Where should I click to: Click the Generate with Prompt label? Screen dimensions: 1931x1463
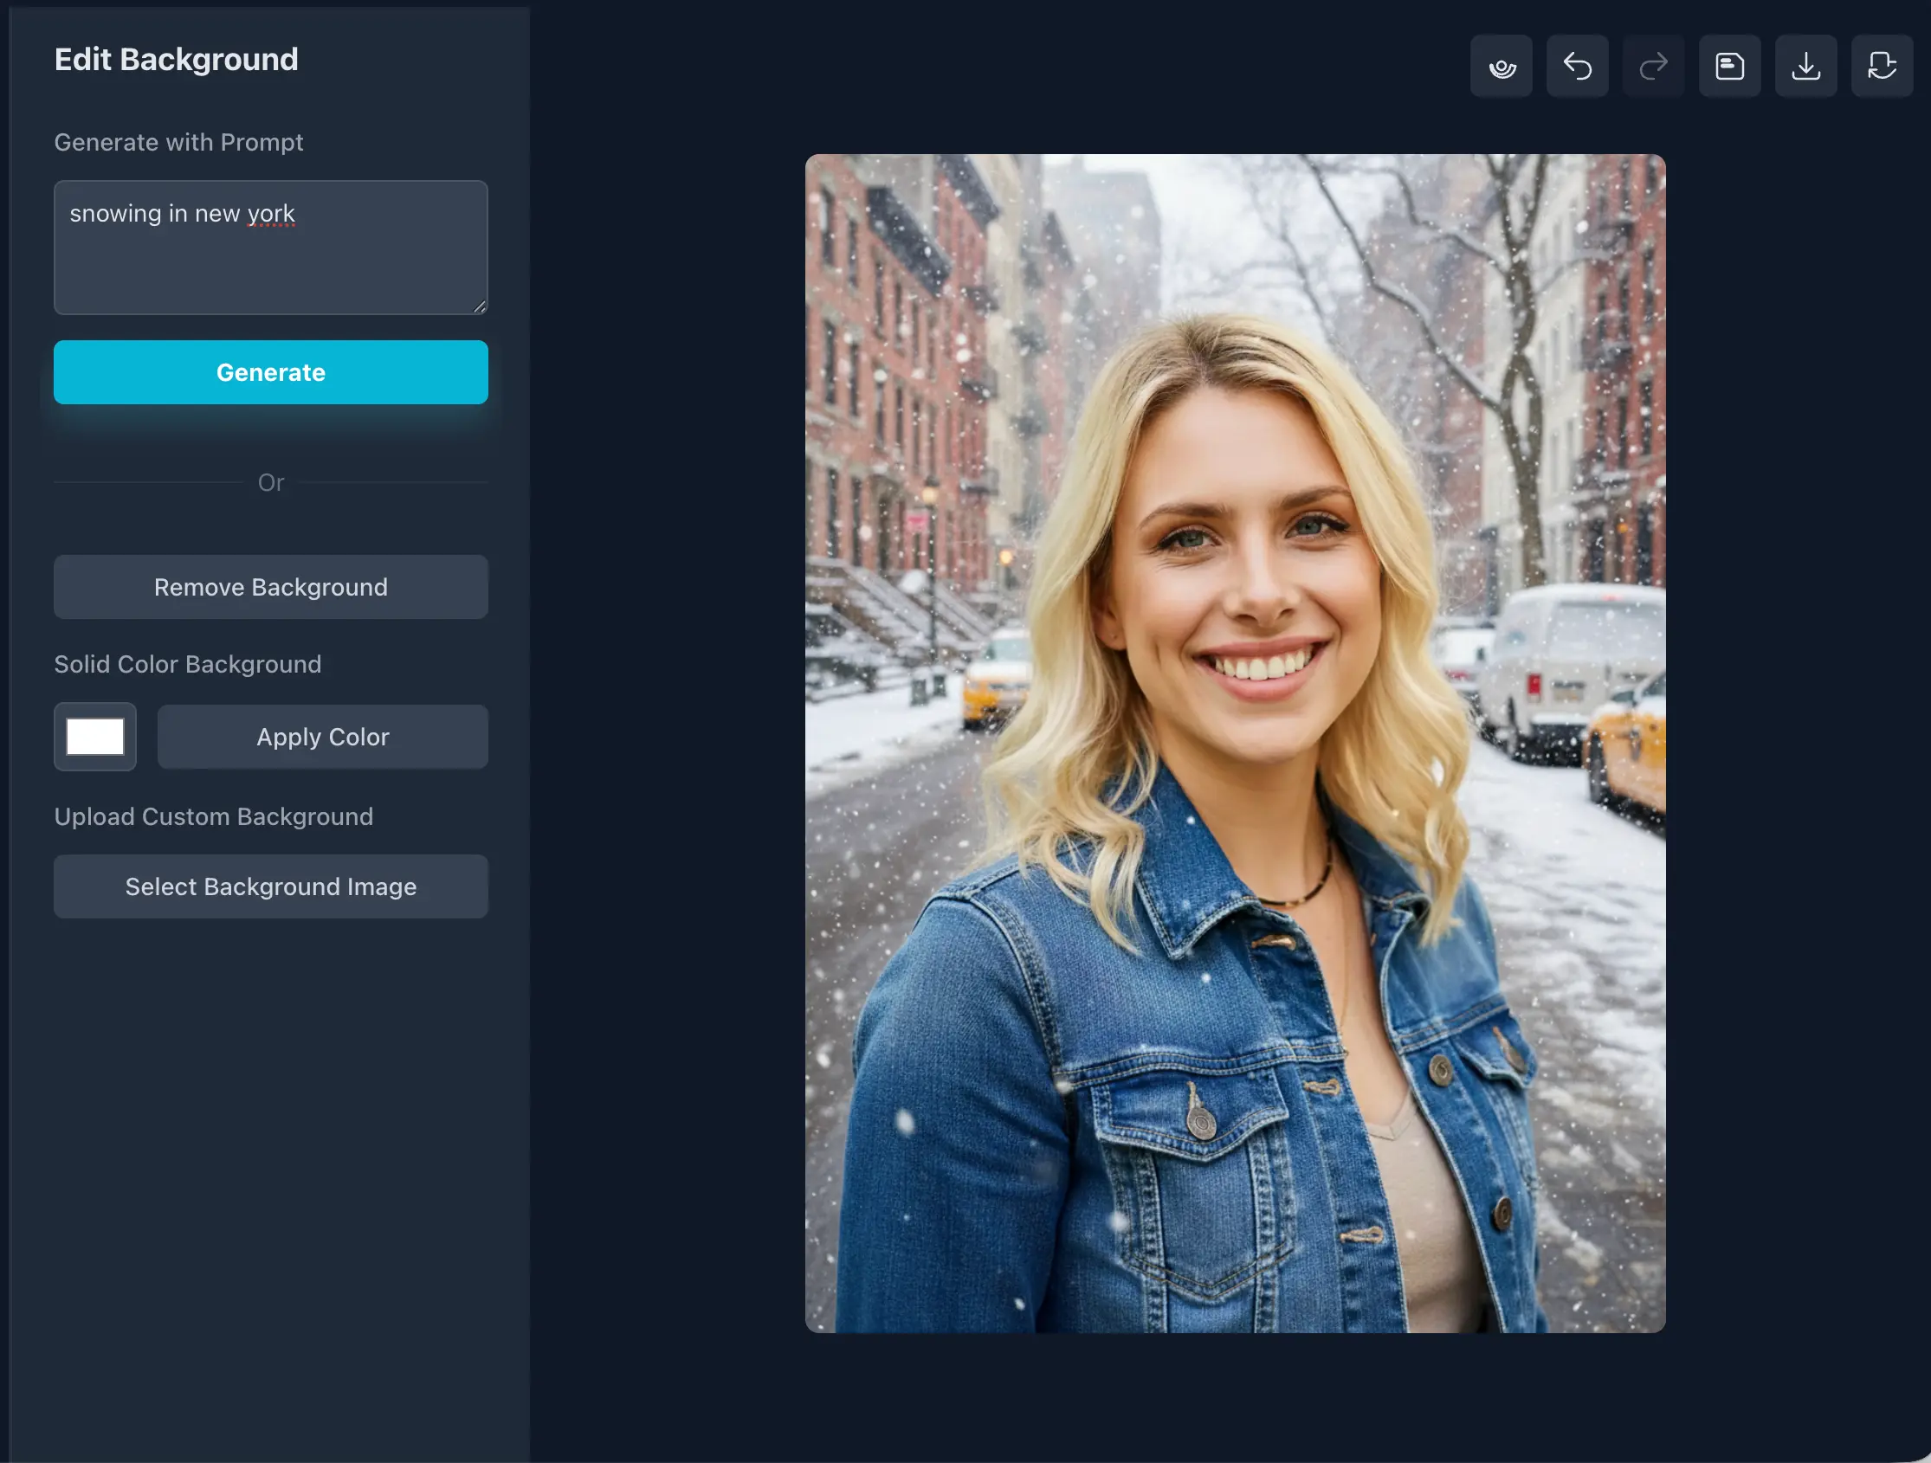(178, 141)
